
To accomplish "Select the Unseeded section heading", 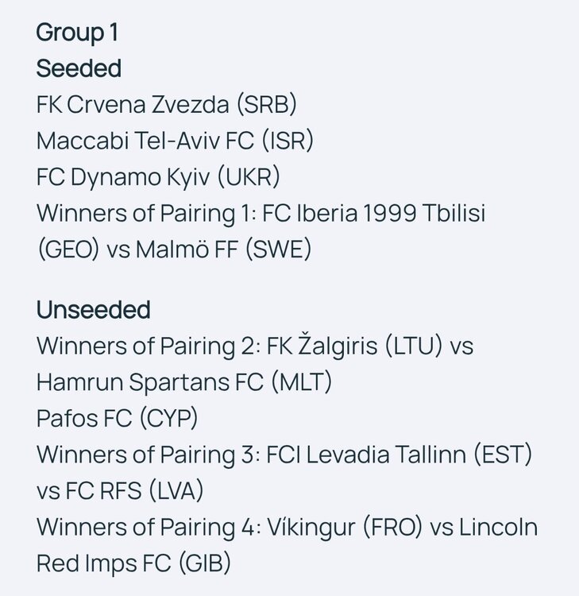I will coord(93,310).
